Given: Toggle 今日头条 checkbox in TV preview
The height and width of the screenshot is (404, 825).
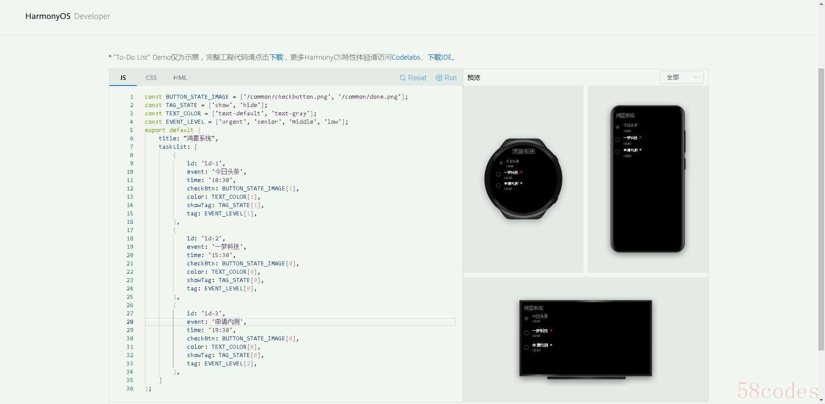Looking at the screenshot, I should [526, 318].
